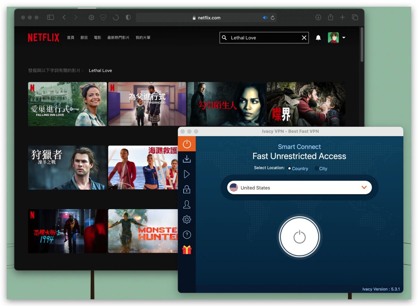Select the City location radio option

[321, 168]
